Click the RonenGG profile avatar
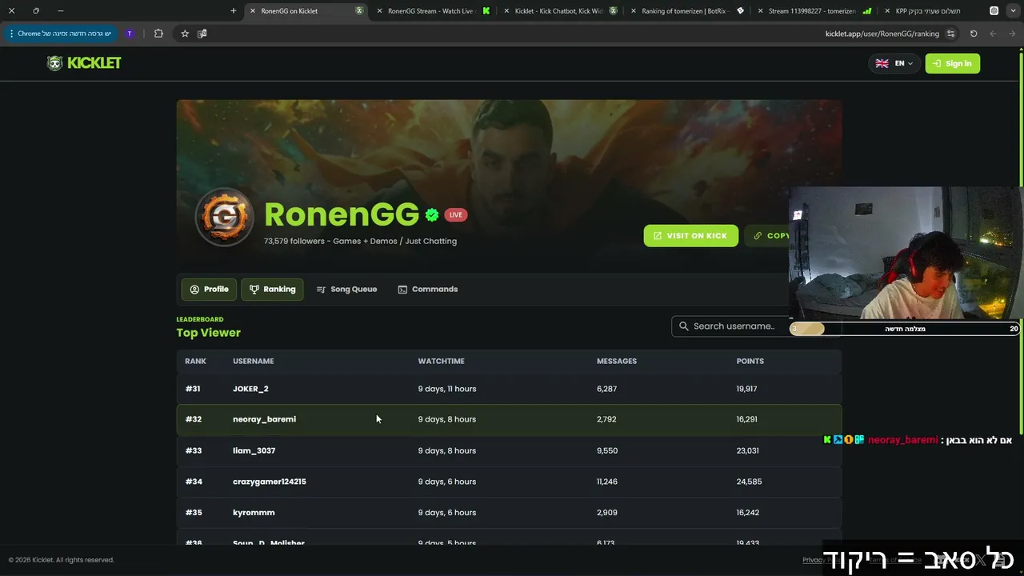The width and height of the screenshot is (1024, 576). coord(225,217)
